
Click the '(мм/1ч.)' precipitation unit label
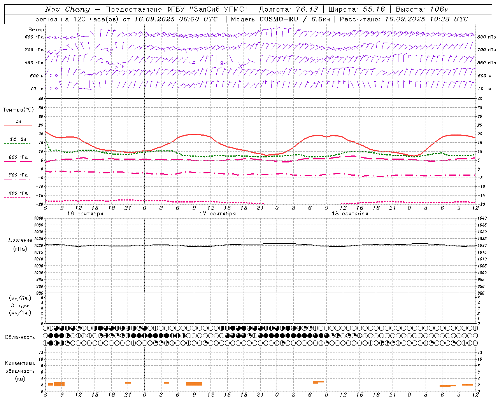[x=20, y=313]
